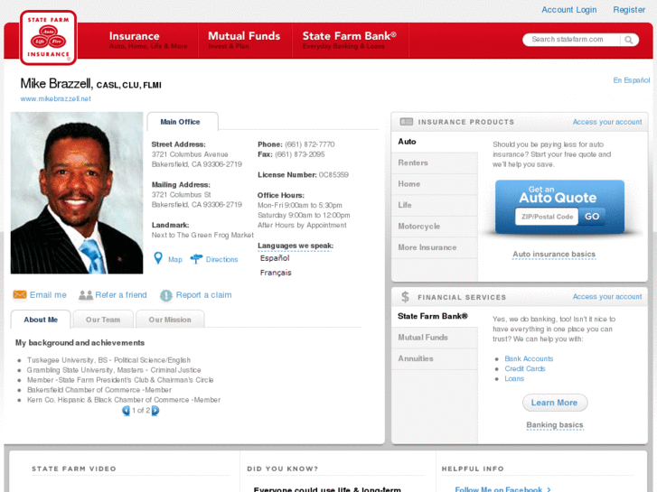Select the Annuities financial tab

(x=435, y=359)
